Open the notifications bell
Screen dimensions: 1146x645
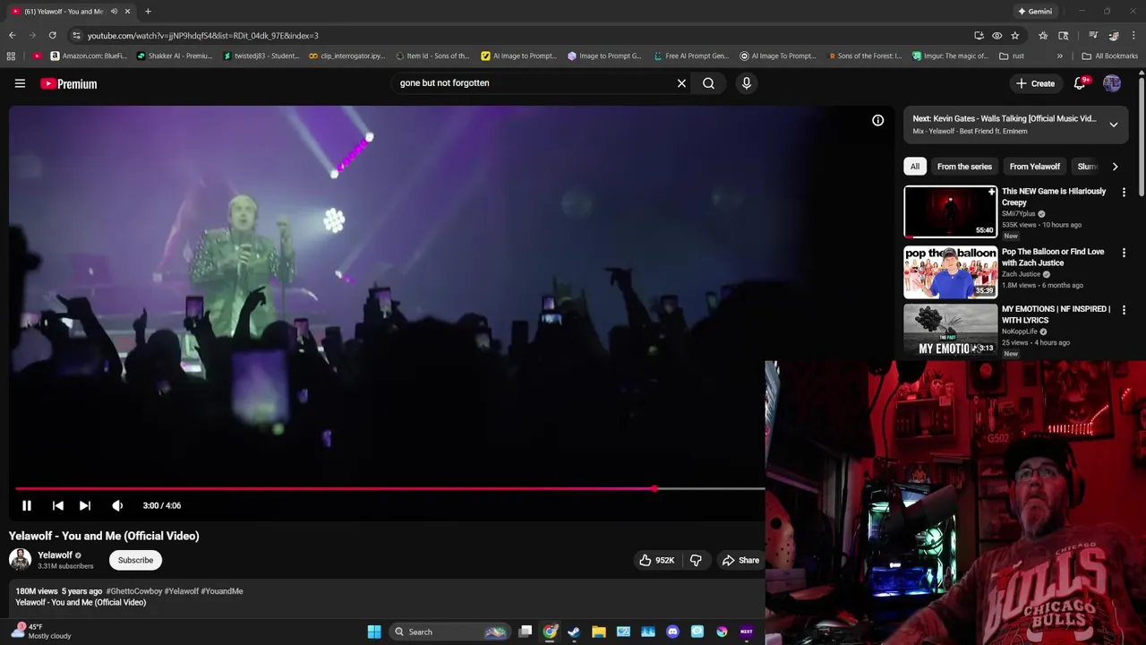1080,83
